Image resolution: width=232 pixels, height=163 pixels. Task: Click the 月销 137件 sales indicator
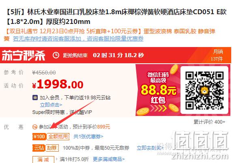(x=217, y=55)
